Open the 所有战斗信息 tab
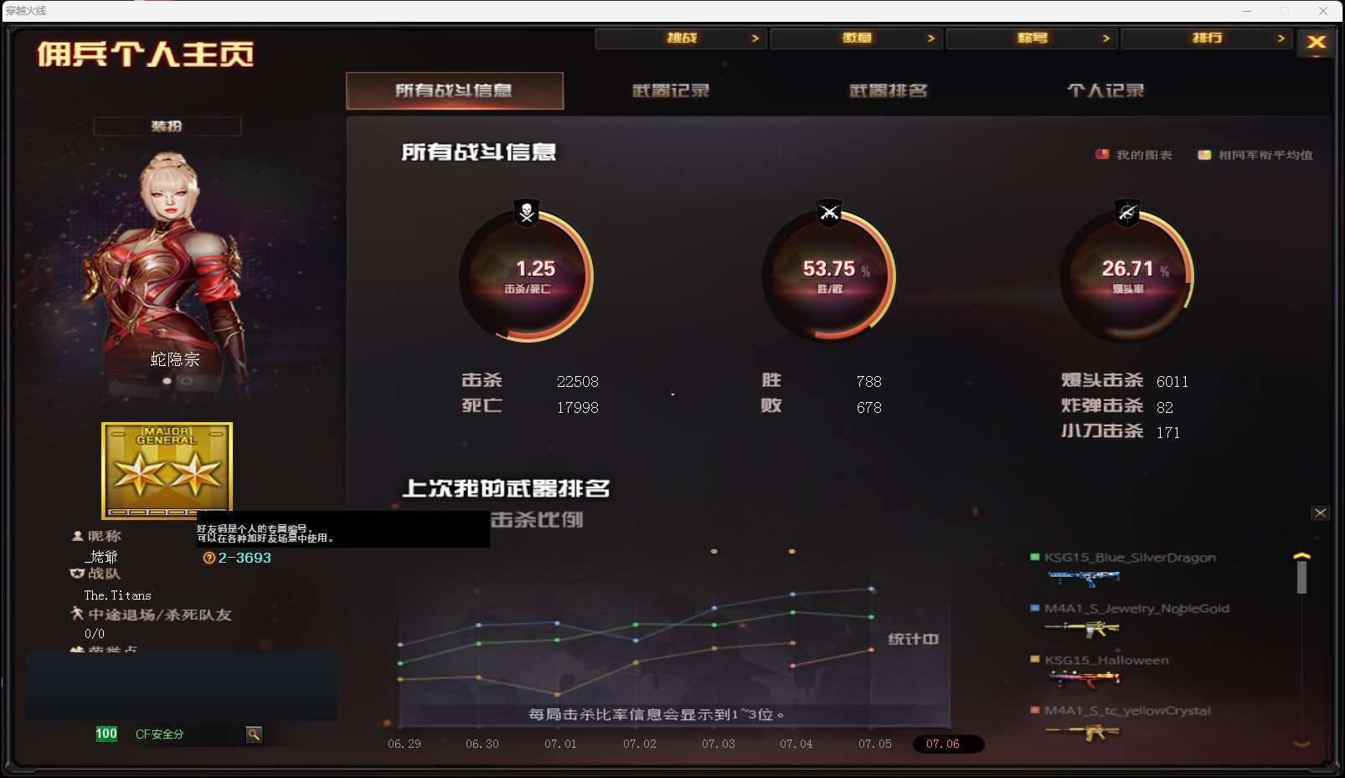 pyautogui.click(x=454, y=90)
